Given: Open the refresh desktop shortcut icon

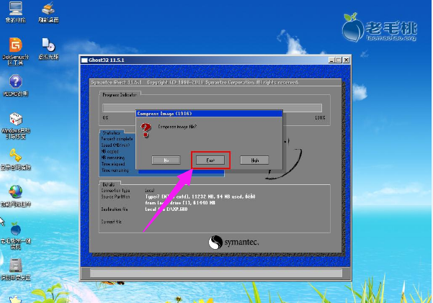Looking at the screenshot, I should (48, 9).
